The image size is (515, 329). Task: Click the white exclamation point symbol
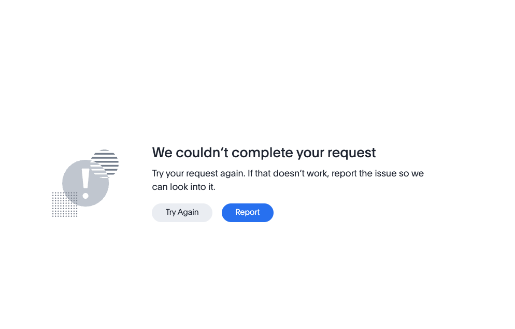(86, 184)
